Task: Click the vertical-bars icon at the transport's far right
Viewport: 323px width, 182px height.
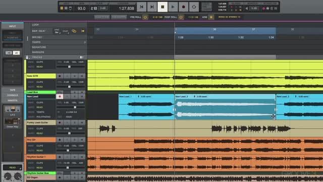Action: [276, 9]
